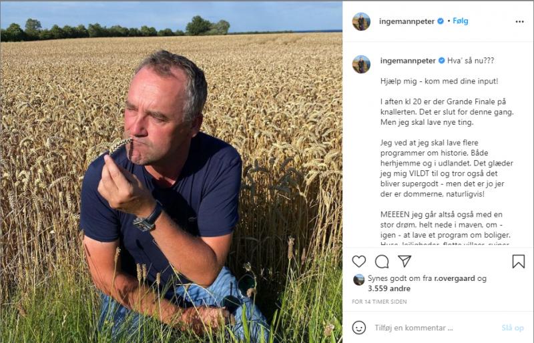The height and width of the screenshot is (343, 534).
Task: View the 3.559 andre likes list
Action: 389,288
